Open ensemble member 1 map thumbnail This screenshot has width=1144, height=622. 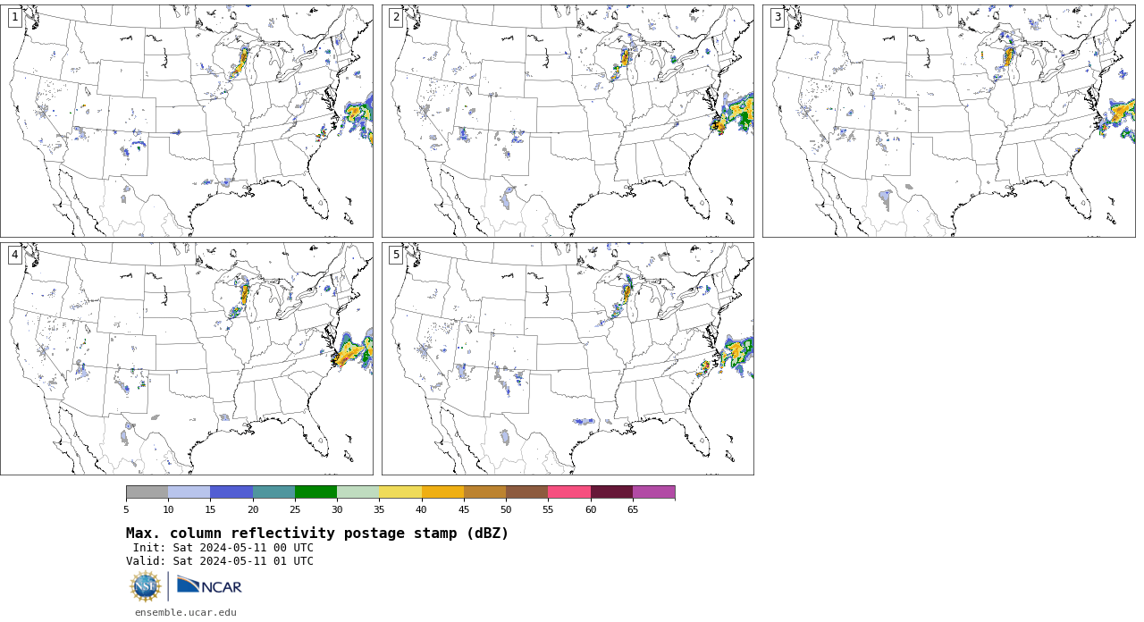(187, 121)
